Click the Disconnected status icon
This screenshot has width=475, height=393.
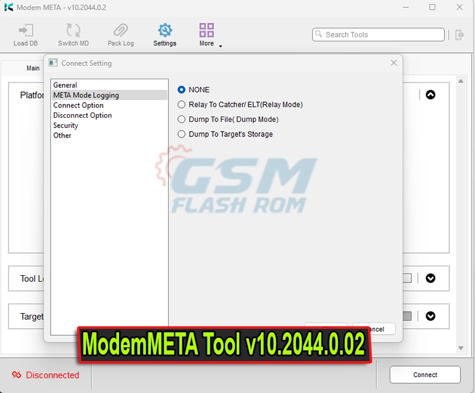click(16, 375)
